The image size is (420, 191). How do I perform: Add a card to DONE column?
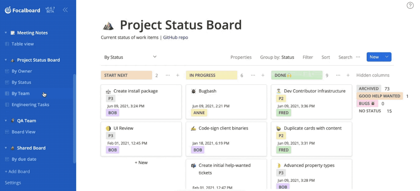click(348, 75)
